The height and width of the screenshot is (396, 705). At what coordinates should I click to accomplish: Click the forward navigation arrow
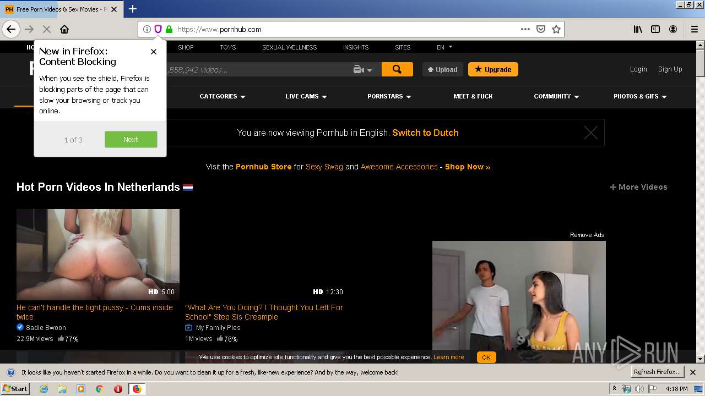(29, 29)
